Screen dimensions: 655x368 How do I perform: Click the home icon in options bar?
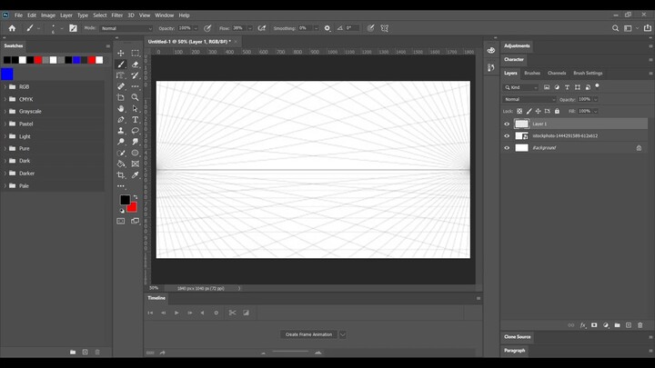[x=12, y=28]
